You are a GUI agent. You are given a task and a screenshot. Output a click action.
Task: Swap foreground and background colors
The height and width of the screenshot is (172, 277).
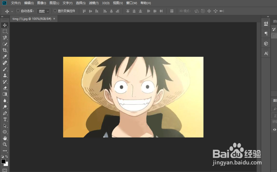[7, 157]
